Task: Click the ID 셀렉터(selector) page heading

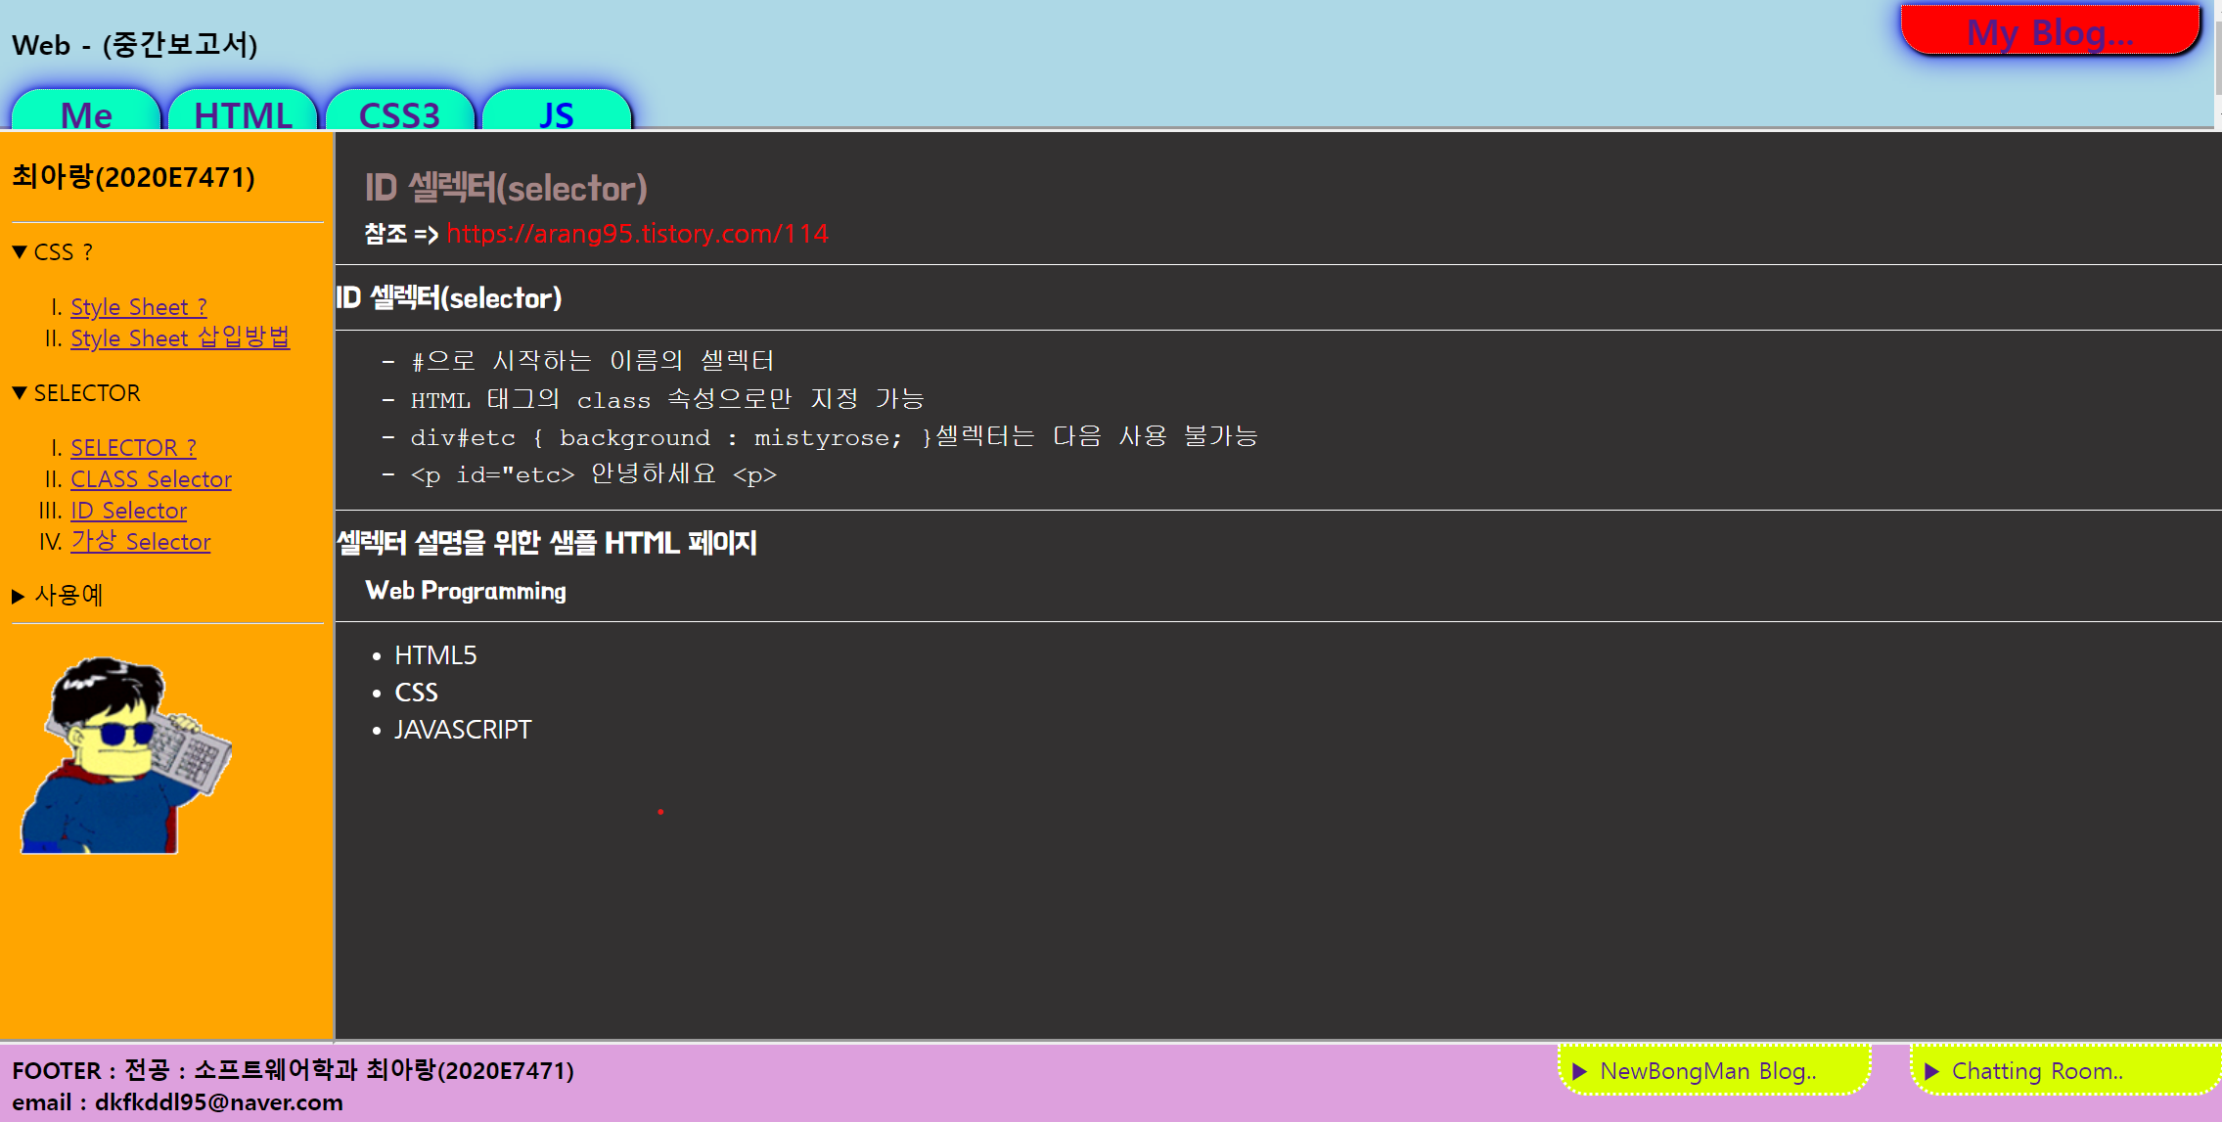Action: [506, 188]
